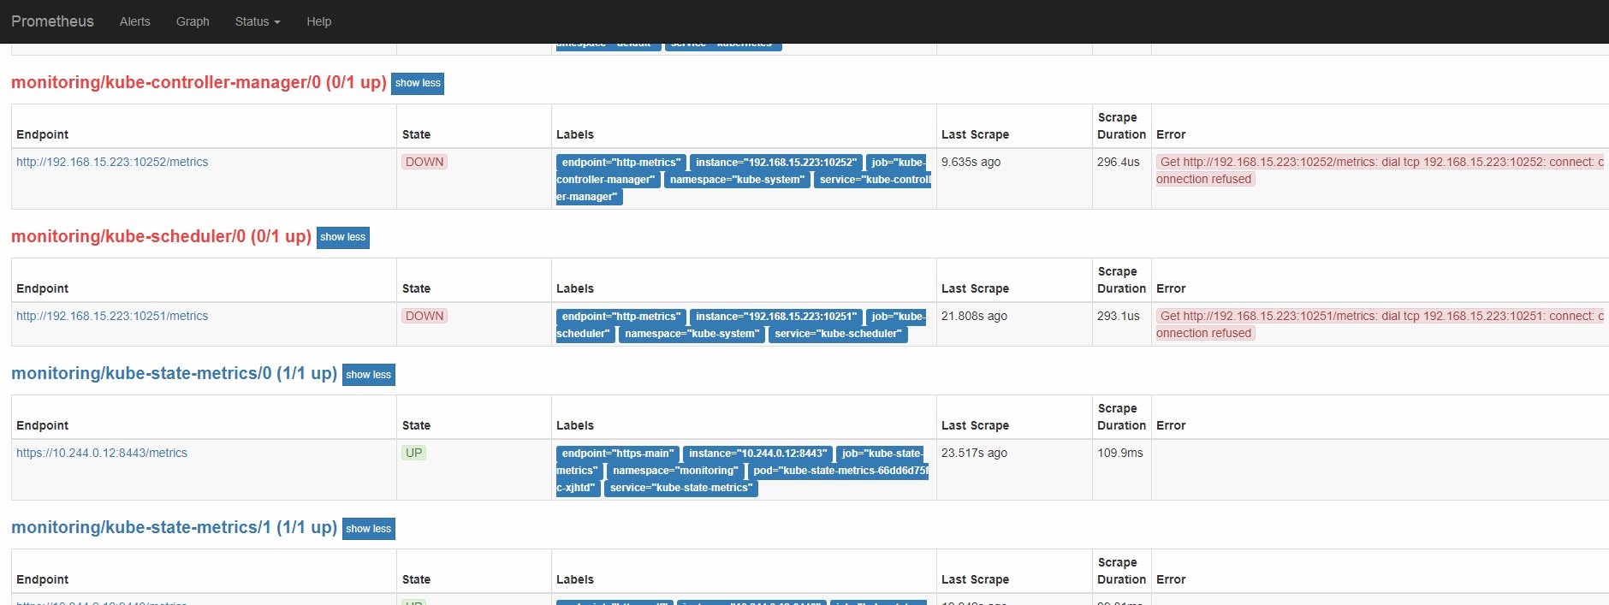Click the instance="192.168.15.223:10251" label badge
This screenshot has width=1609, height=605.
pos(775,317)
